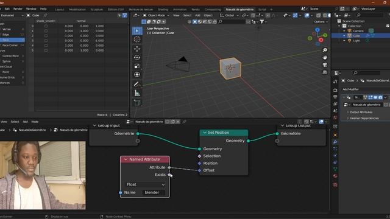Toggle shade_smooth checkbox for row 2

tap(46, 36)
